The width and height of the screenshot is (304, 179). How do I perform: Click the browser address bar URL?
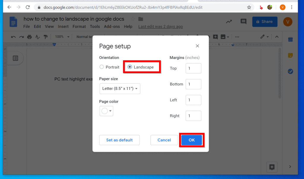(123, 7)
